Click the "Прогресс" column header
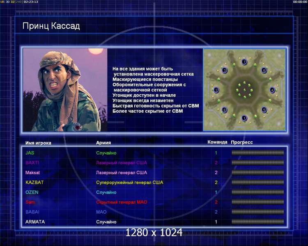The height and width of the screenshot is (246, 308). coord(242,142)
